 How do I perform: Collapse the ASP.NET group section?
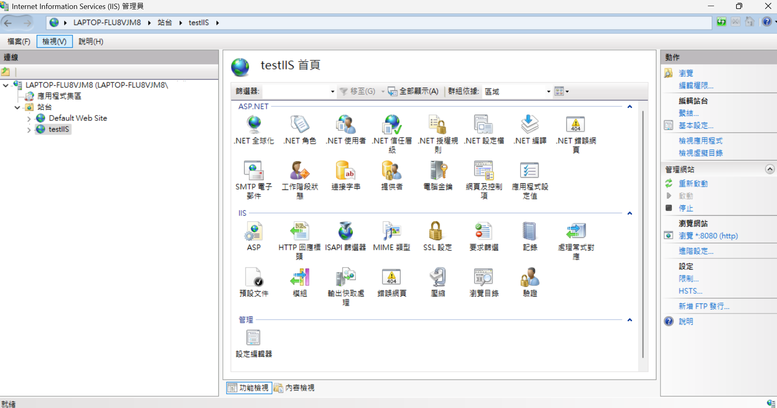[630, 107]
